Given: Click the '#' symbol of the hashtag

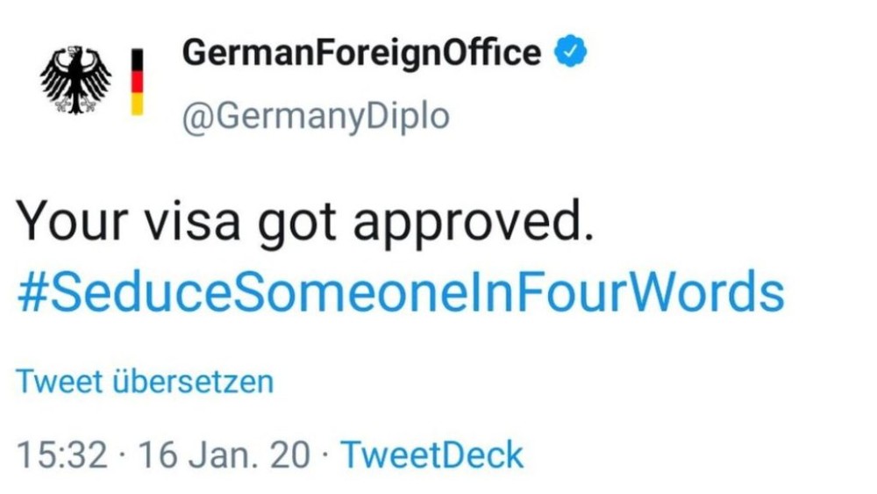Looking at the screenshot, I should click(32, 292).
